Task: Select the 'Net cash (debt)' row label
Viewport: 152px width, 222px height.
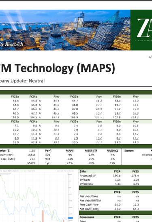Action: (x=90, y=209)
